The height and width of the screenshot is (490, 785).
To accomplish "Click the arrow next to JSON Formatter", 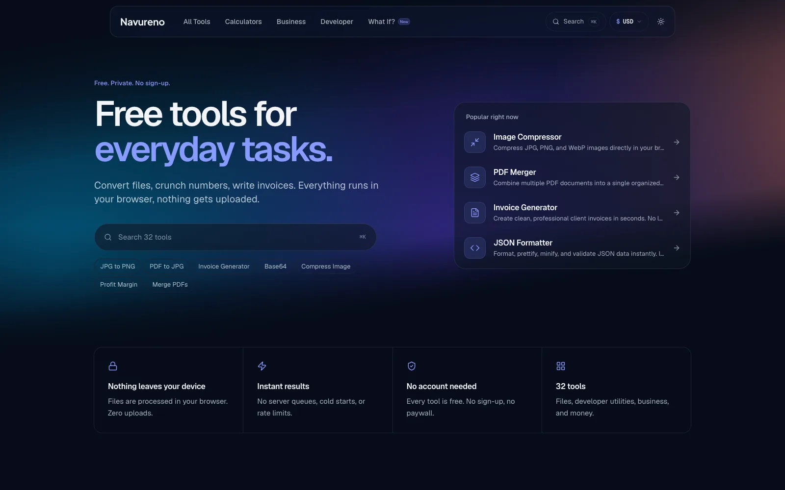I will tap(677, 248).
